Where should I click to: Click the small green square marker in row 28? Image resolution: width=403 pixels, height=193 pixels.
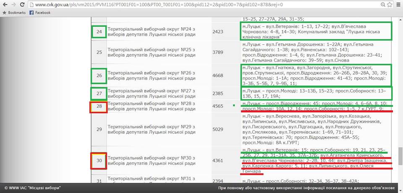[234, 106]
